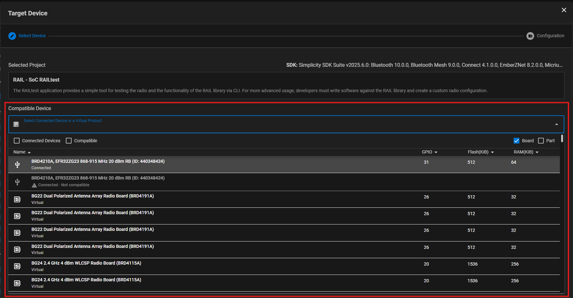This screenshot has width=573, height=298.
Task: Click the device selector icon in search field
Action: coord(16,124)
